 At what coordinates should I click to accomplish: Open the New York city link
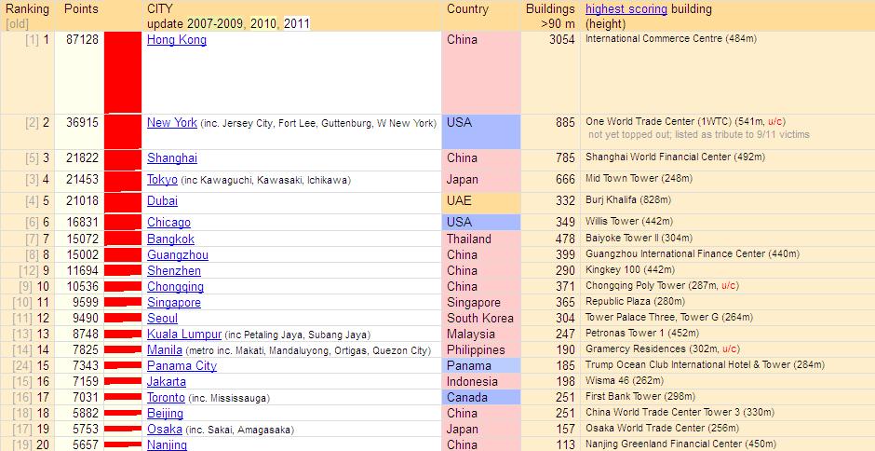coord(172,123)
